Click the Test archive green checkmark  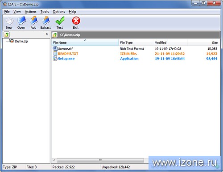(x=60, y=21)
